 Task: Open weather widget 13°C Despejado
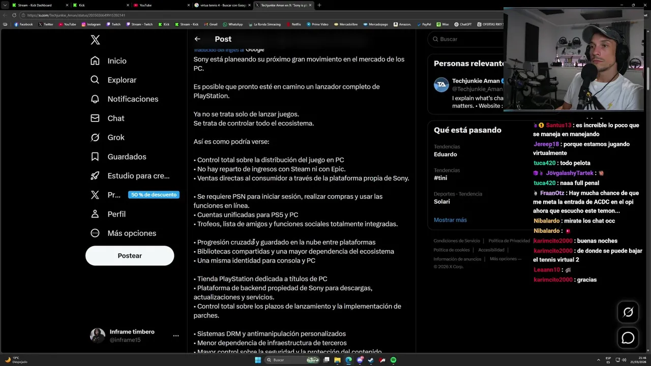[x=15, y=360]
